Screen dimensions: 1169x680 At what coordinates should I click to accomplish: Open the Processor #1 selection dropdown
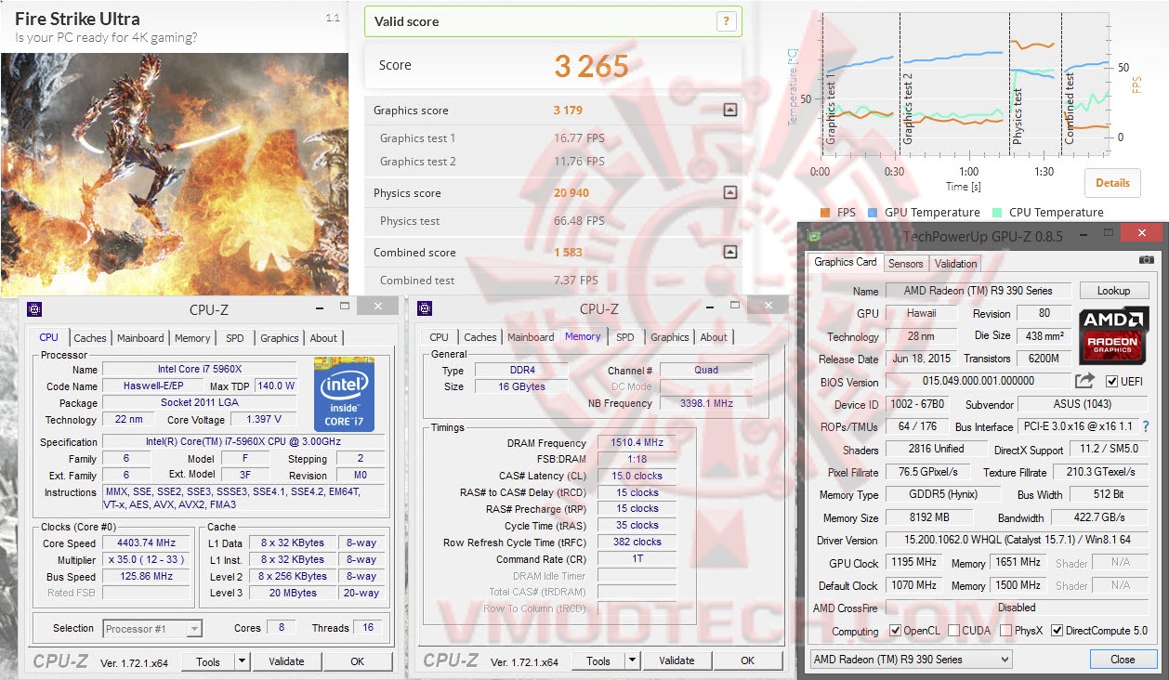pos(151,629)
